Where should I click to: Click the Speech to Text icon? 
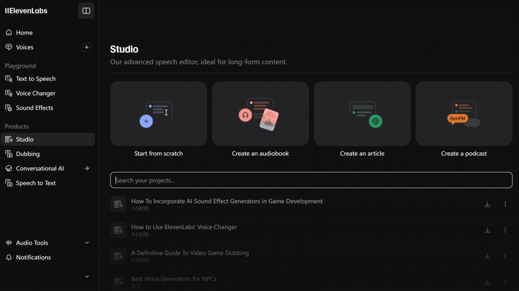point(9,183)
